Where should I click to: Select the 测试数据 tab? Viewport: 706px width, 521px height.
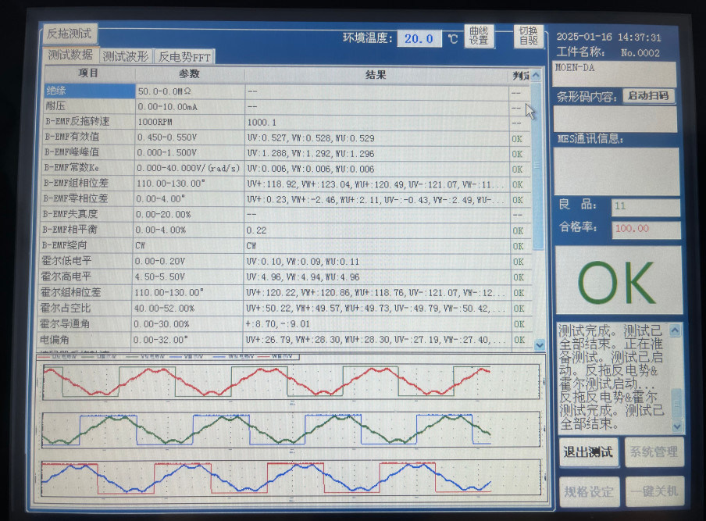tap(70, 55)
